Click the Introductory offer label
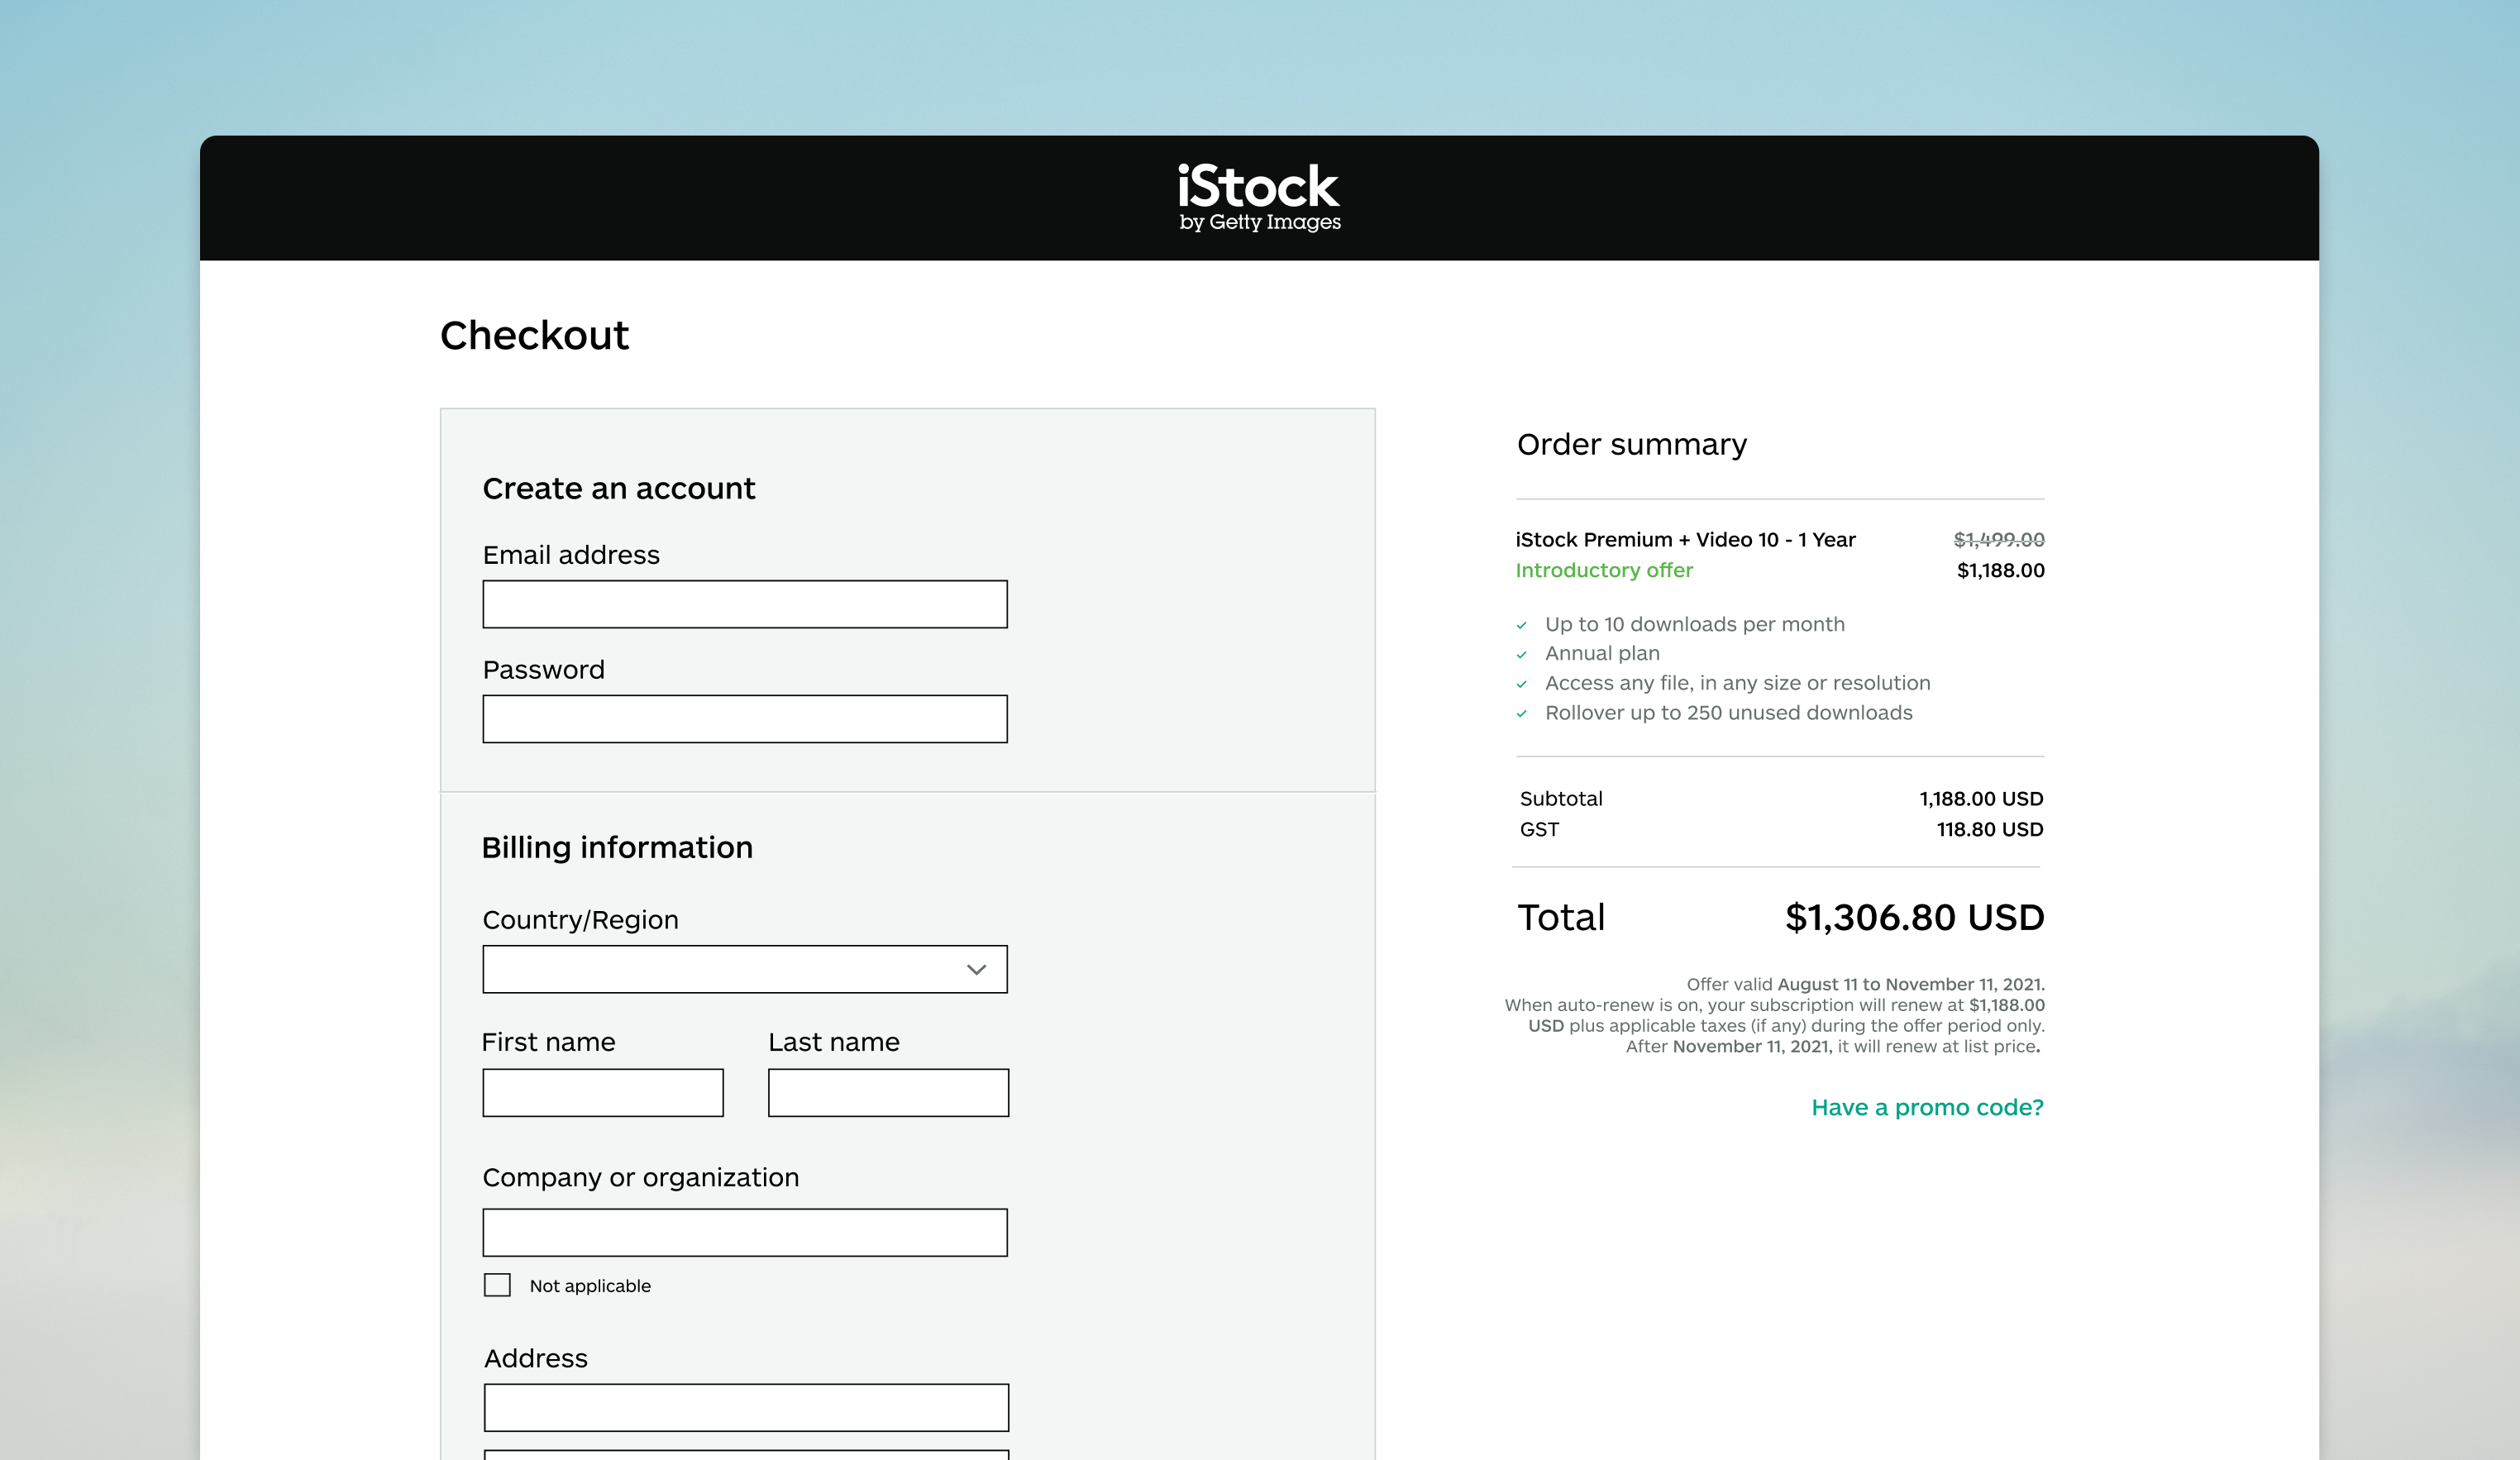Image resolution: width=2520 pixels, height=1460 pixels. (1604, 570)
